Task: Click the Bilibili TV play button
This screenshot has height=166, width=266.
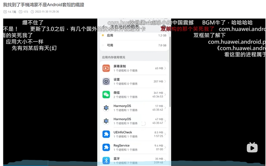Action: [x=252, y=147]
